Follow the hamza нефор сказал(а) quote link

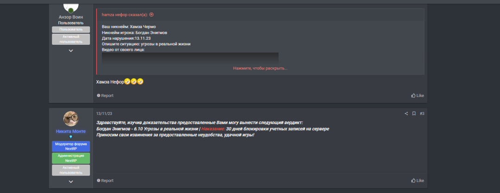(125, 15)
